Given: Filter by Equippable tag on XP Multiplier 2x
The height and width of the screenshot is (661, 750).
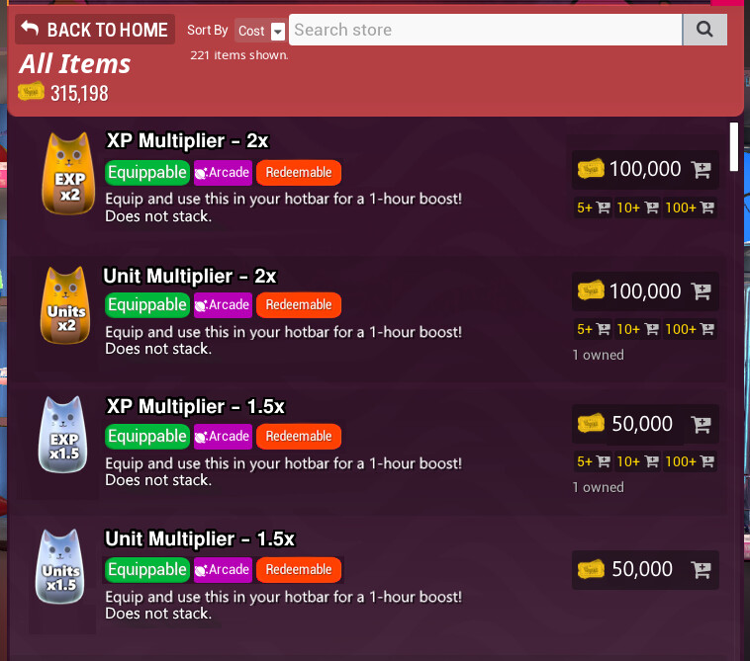Looking at the screenshot, I should [x=147, y=173].
